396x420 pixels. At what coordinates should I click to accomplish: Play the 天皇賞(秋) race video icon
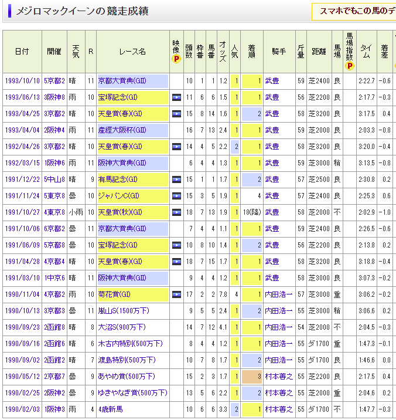coord(176,212)
